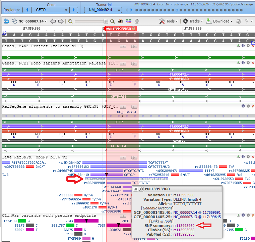
Task: Click the NG_016465.4 alignment label
Action: 126,112
